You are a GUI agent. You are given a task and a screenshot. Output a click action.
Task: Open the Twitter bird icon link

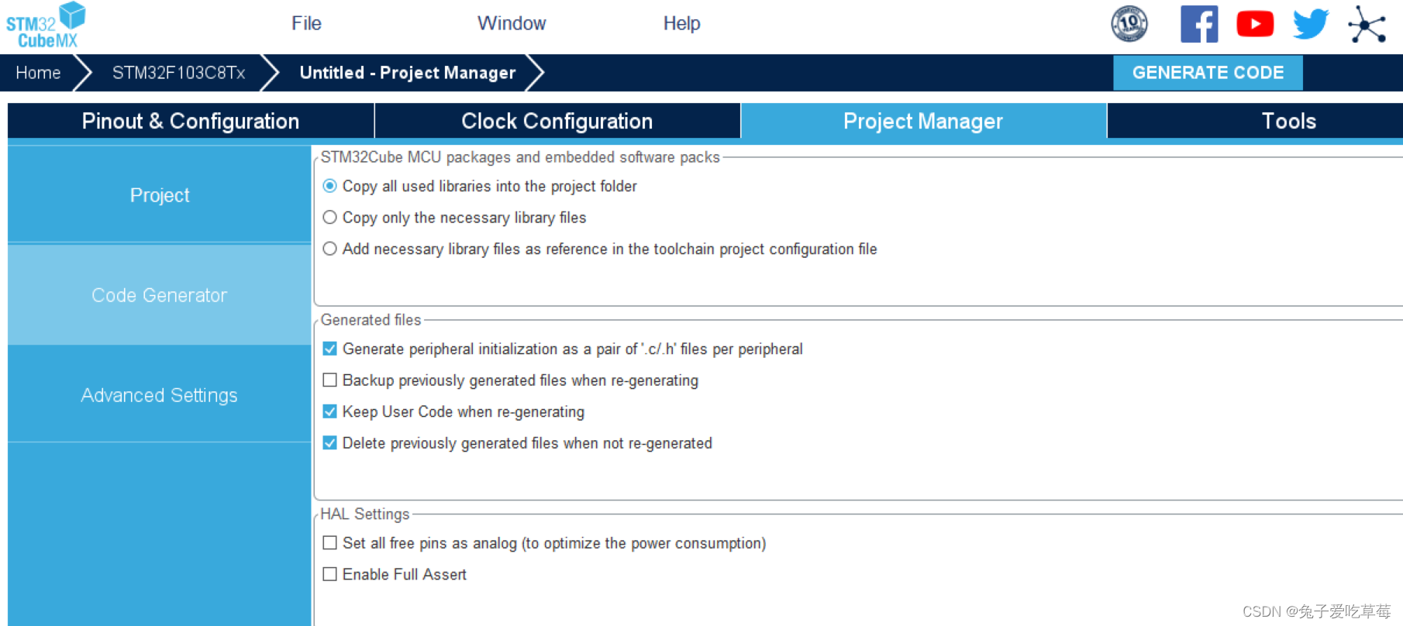(x=1310, y=24)
